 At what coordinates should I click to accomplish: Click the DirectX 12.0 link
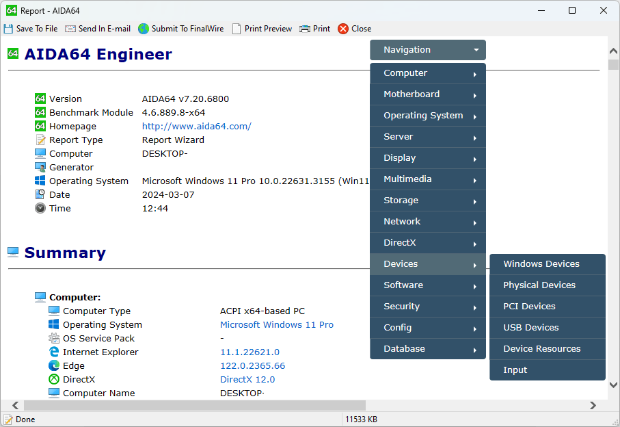pyautogui.click(x=247, y=379)
